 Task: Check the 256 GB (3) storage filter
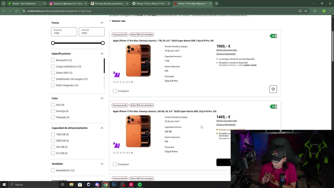(53, 147)
